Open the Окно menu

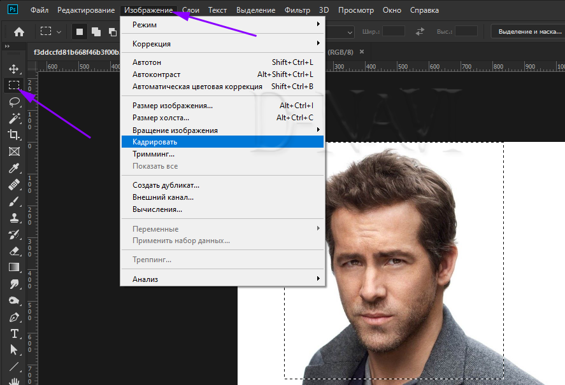point(392,10)
